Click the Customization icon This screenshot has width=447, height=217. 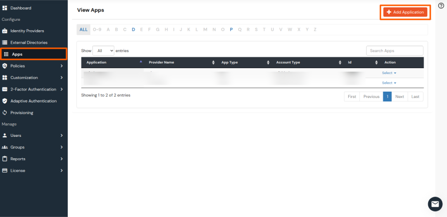[x=5, y=78]
